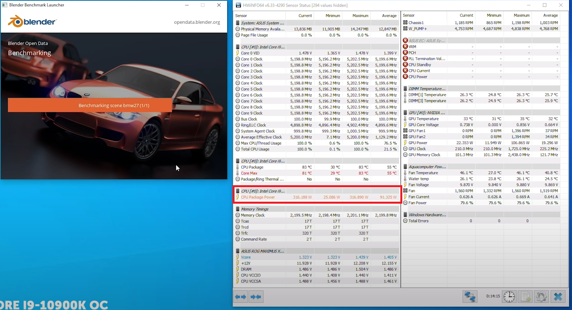Select the GPU Power row

(x=481, y=143)
